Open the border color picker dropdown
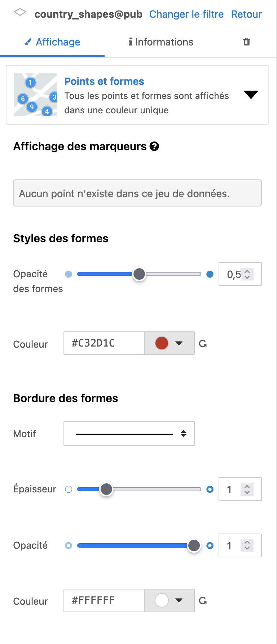The image size is (277, 644). [x=169, y=600]
